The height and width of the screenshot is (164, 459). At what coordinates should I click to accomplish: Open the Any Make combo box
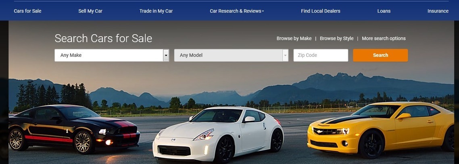click(108, 55)
